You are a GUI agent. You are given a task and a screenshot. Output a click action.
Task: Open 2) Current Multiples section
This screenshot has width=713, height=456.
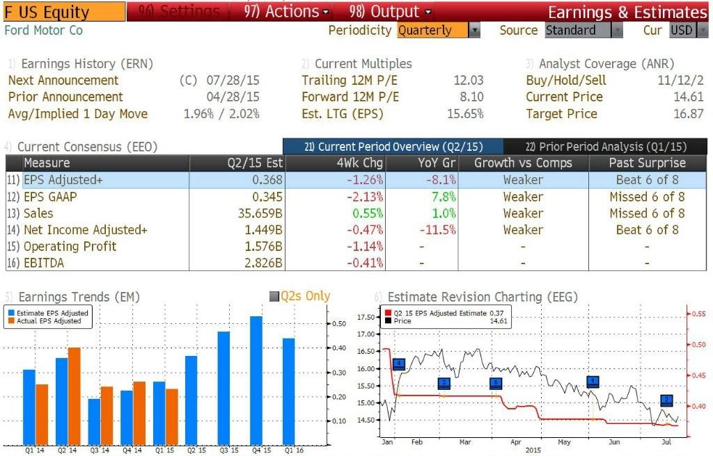pyautogui.click(x=357, y=63)
